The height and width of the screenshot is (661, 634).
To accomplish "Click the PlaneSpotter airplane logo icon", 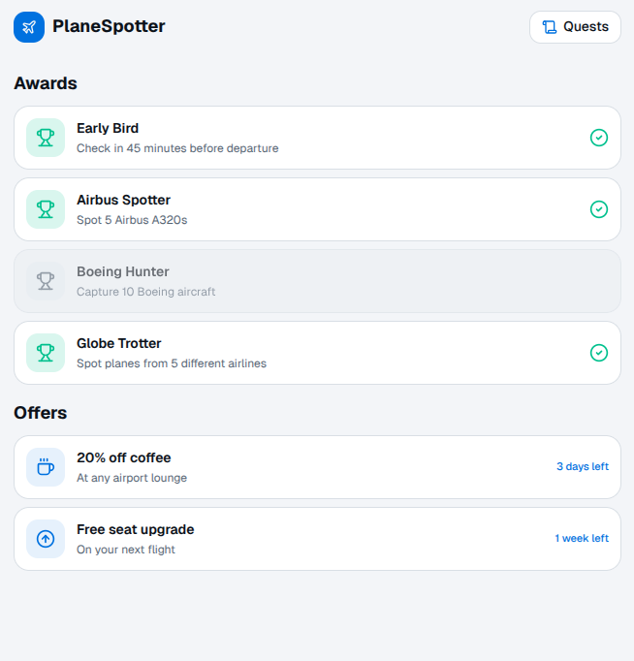I will [x=29, y=27].
